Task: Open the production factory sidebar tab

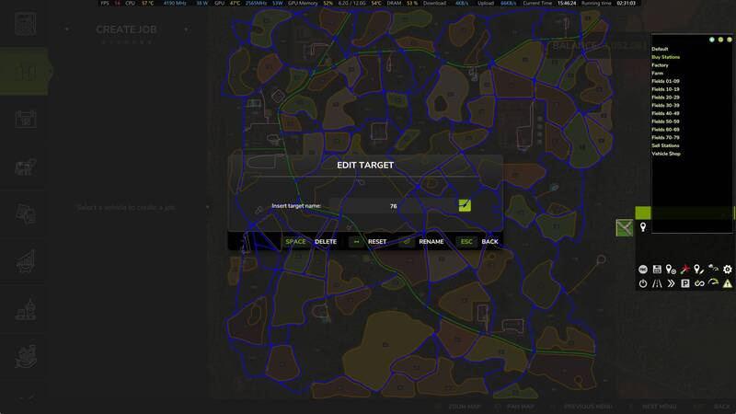Action: pos(25,310)
